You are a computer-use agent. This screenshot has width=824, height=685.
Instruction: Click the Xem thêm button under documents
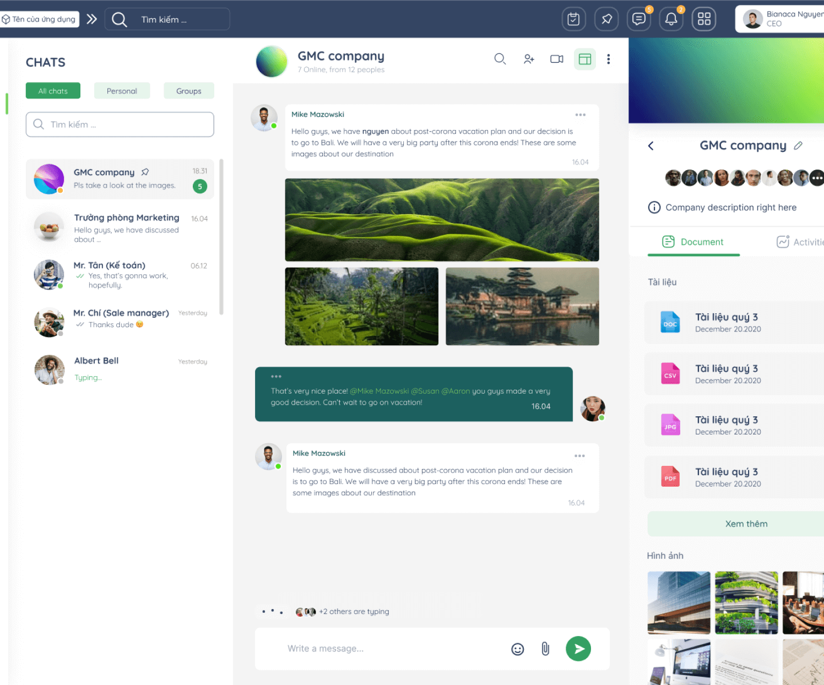click(746, 524)
